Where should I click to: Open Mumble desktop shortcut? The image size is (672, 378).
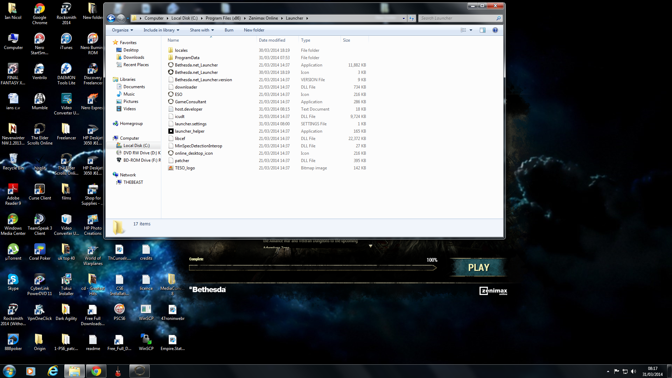click(x=40, y=101)
